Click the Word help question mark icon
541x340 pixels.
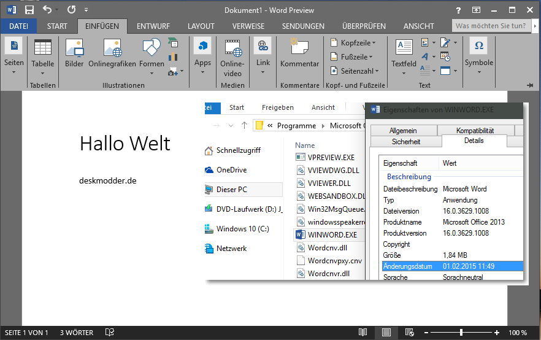(459, 10)
